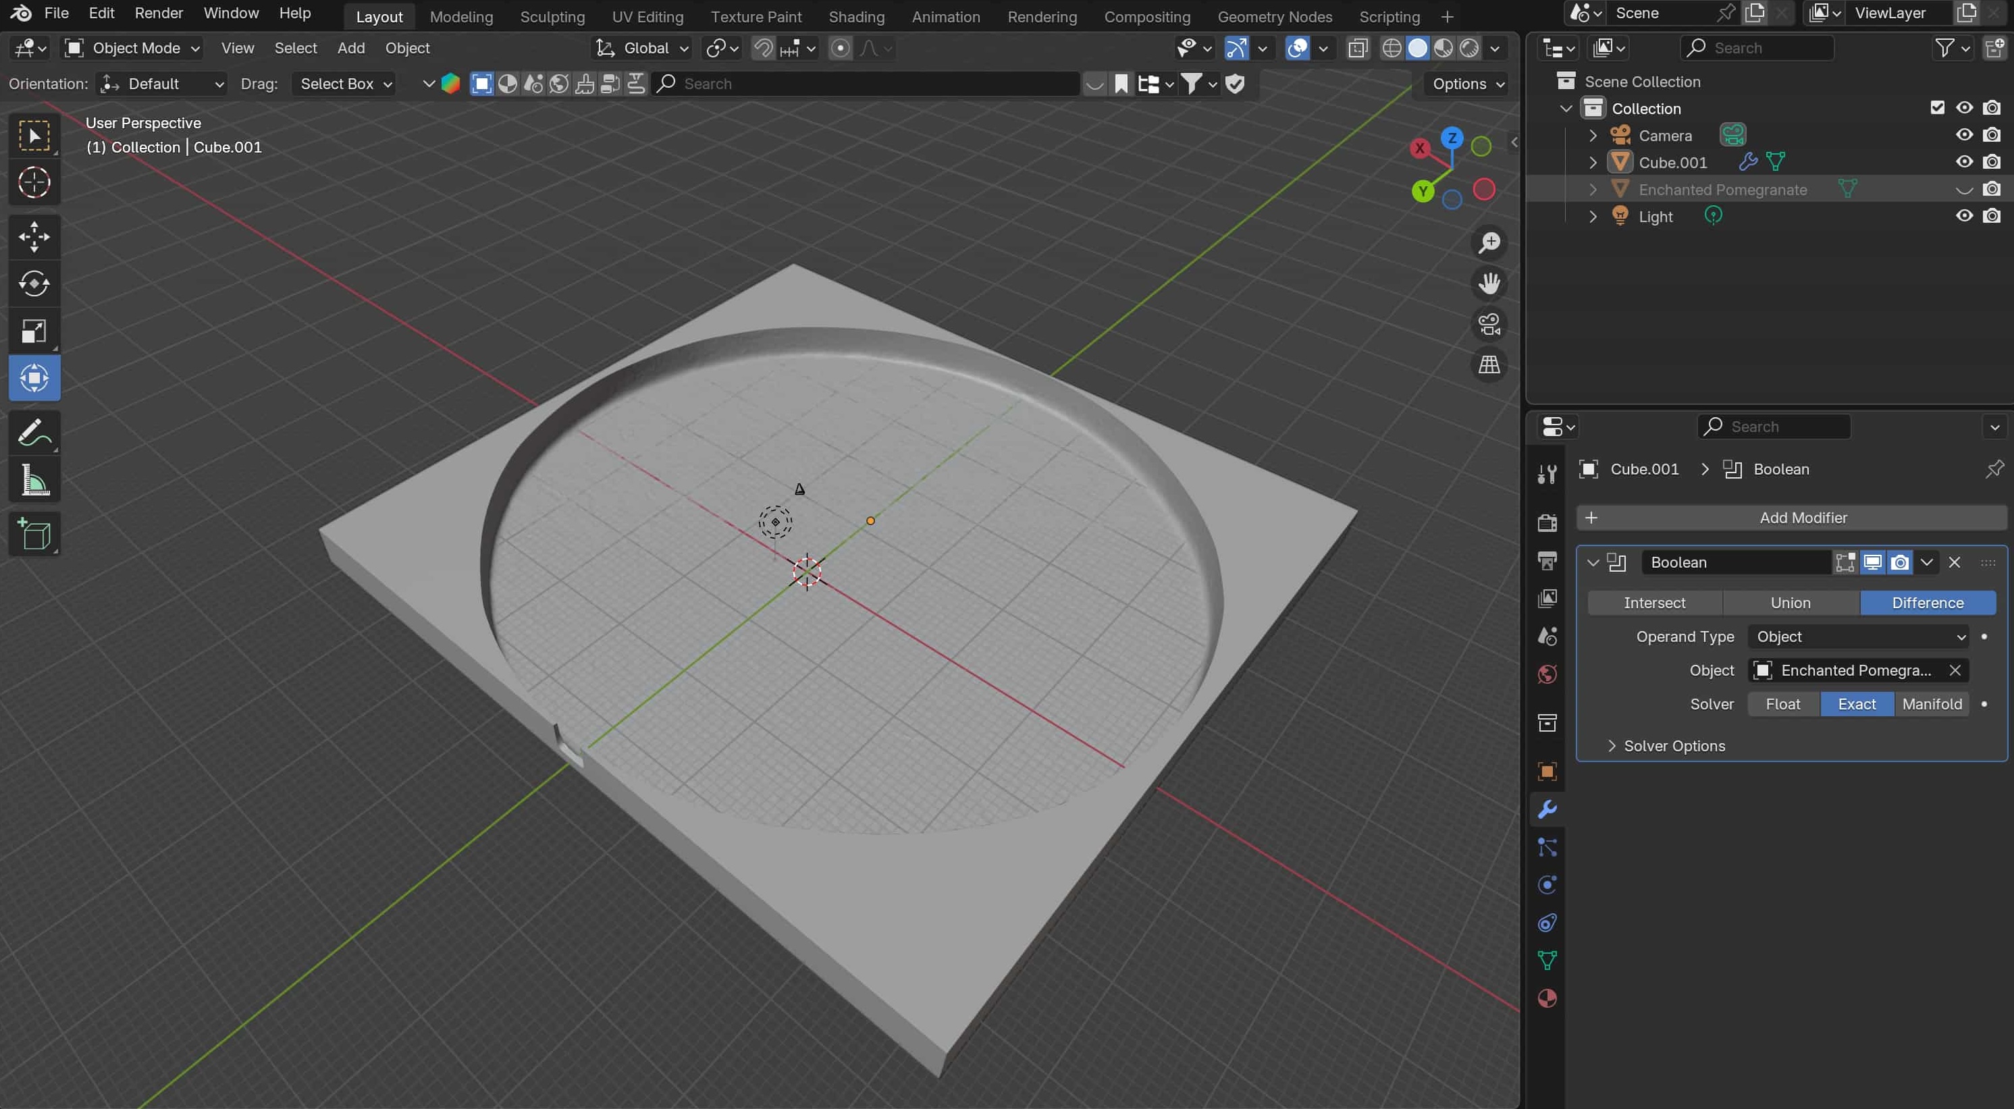Set boolean operation to Union
The image size is (2014, 1109).
(x=1790, y=603)
